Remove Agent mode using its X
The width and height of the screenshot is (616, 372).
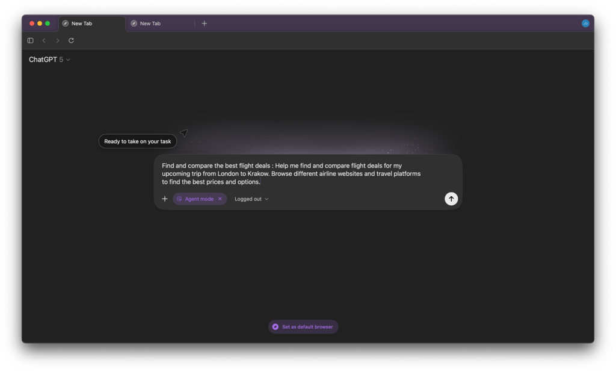pos(220,199)
